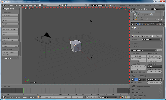Select the Modifiers wrench tab
Viewport: 166px width, 100px height.
[151, 24]
